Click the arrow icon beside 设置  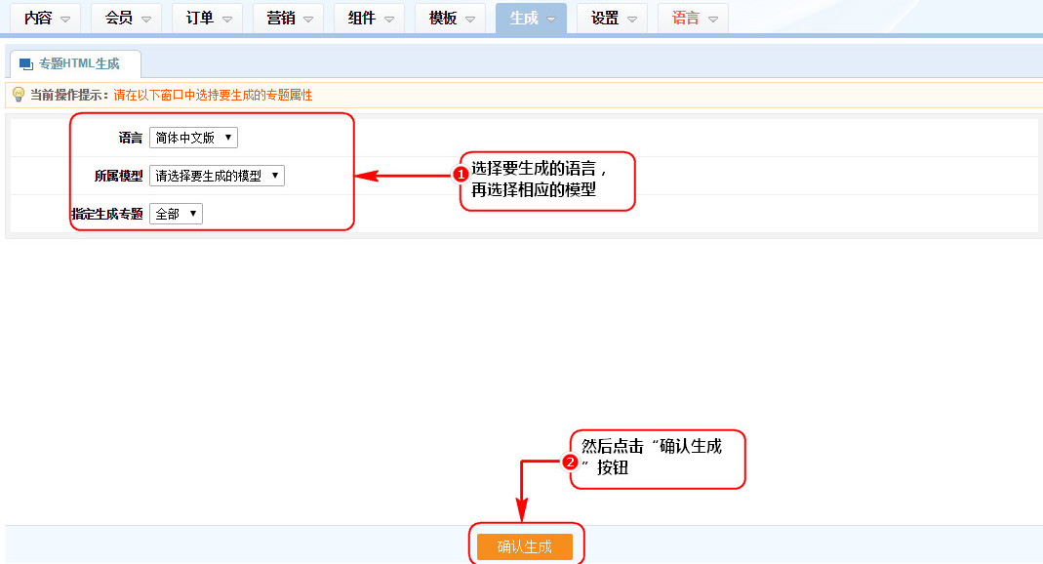coord(631,20)
